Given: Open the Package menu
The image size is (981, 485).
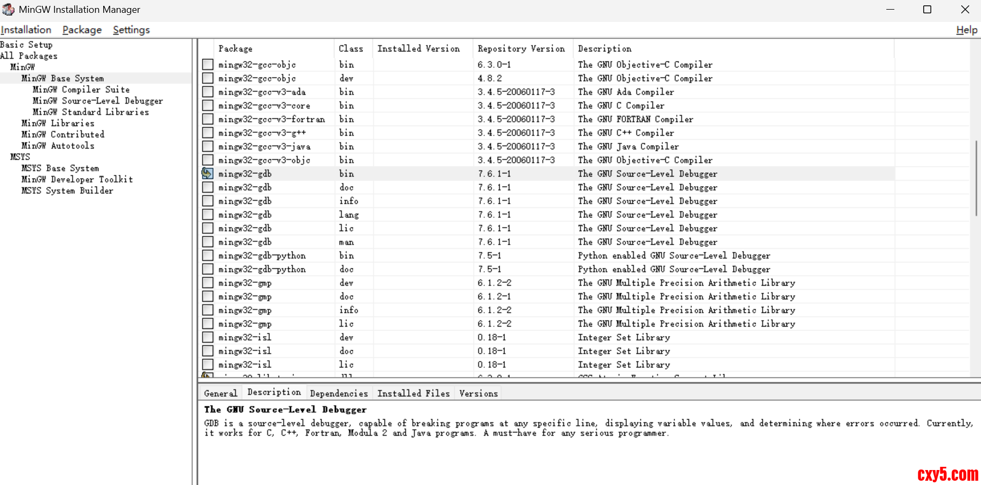Looking at the screenshot, I should tap(82, 30).
